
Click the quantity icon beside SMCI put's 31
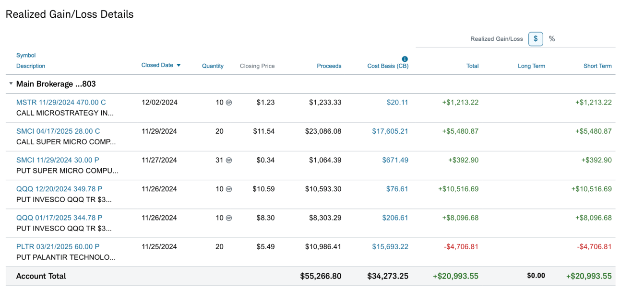pyautogui.click(x=229, y=160)
